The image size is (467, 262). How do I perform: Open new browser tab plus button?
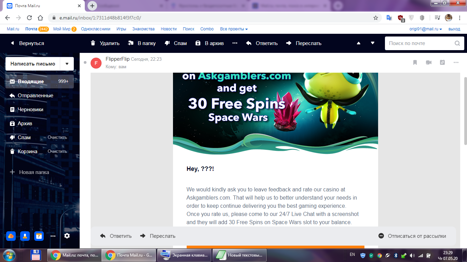(92, 6)
